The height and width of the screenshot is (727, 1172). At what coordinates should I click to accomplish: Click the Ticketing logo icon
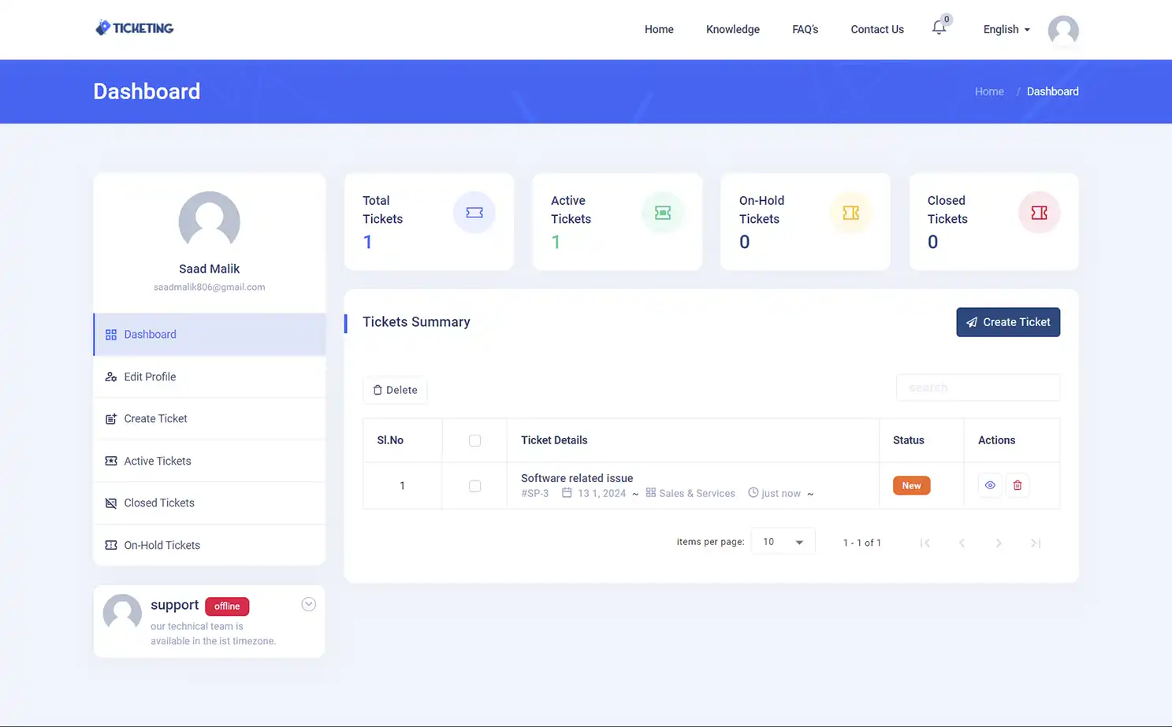tap(101, 27)
